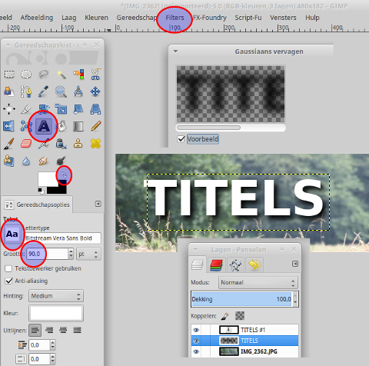Select the Color Picker eyedropper tool
This screenshot has width=369, height=366.
click(x=44, y=91)
